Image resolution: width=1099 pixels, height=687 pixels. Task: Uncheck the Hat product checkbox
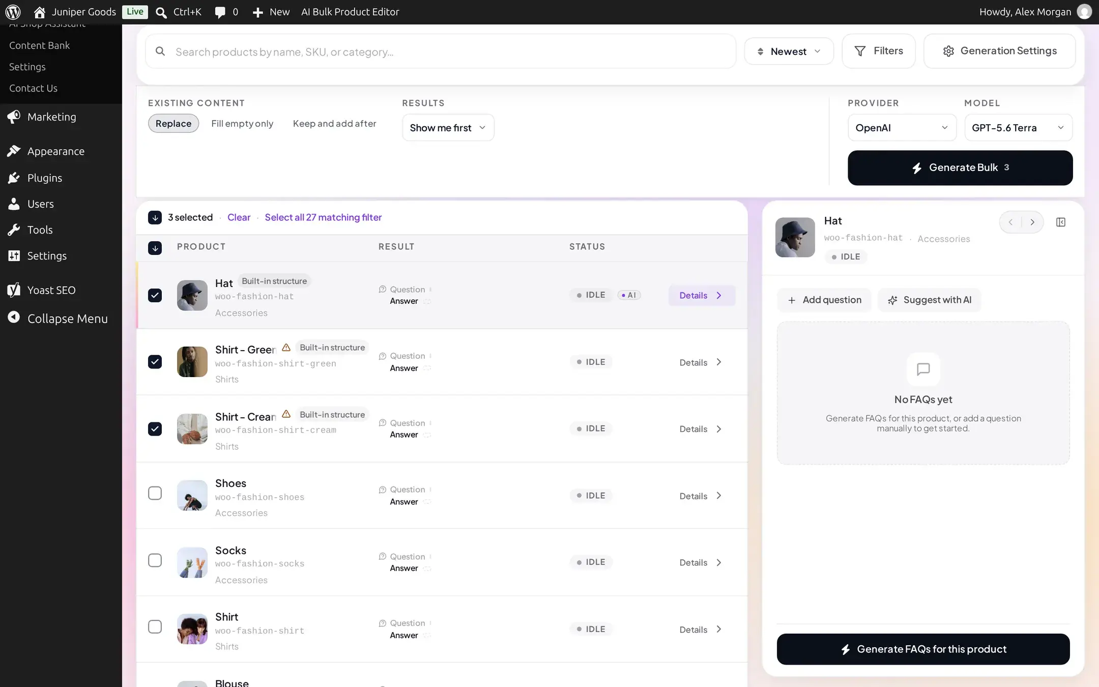(155, 295)
